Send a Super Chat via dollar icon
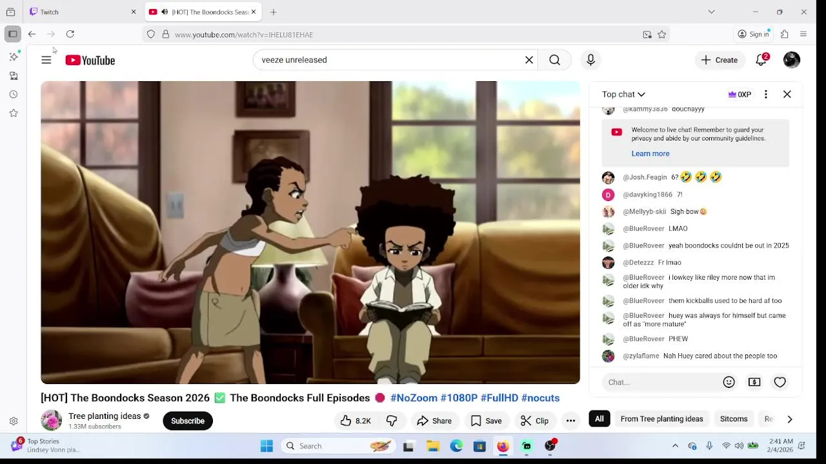The width and height of the screenshot is (826, 464). (754, 382)
